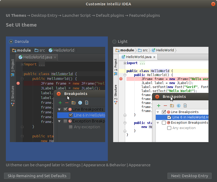Click Skip Remaining and Set Defaults

[x=37, y=176]
